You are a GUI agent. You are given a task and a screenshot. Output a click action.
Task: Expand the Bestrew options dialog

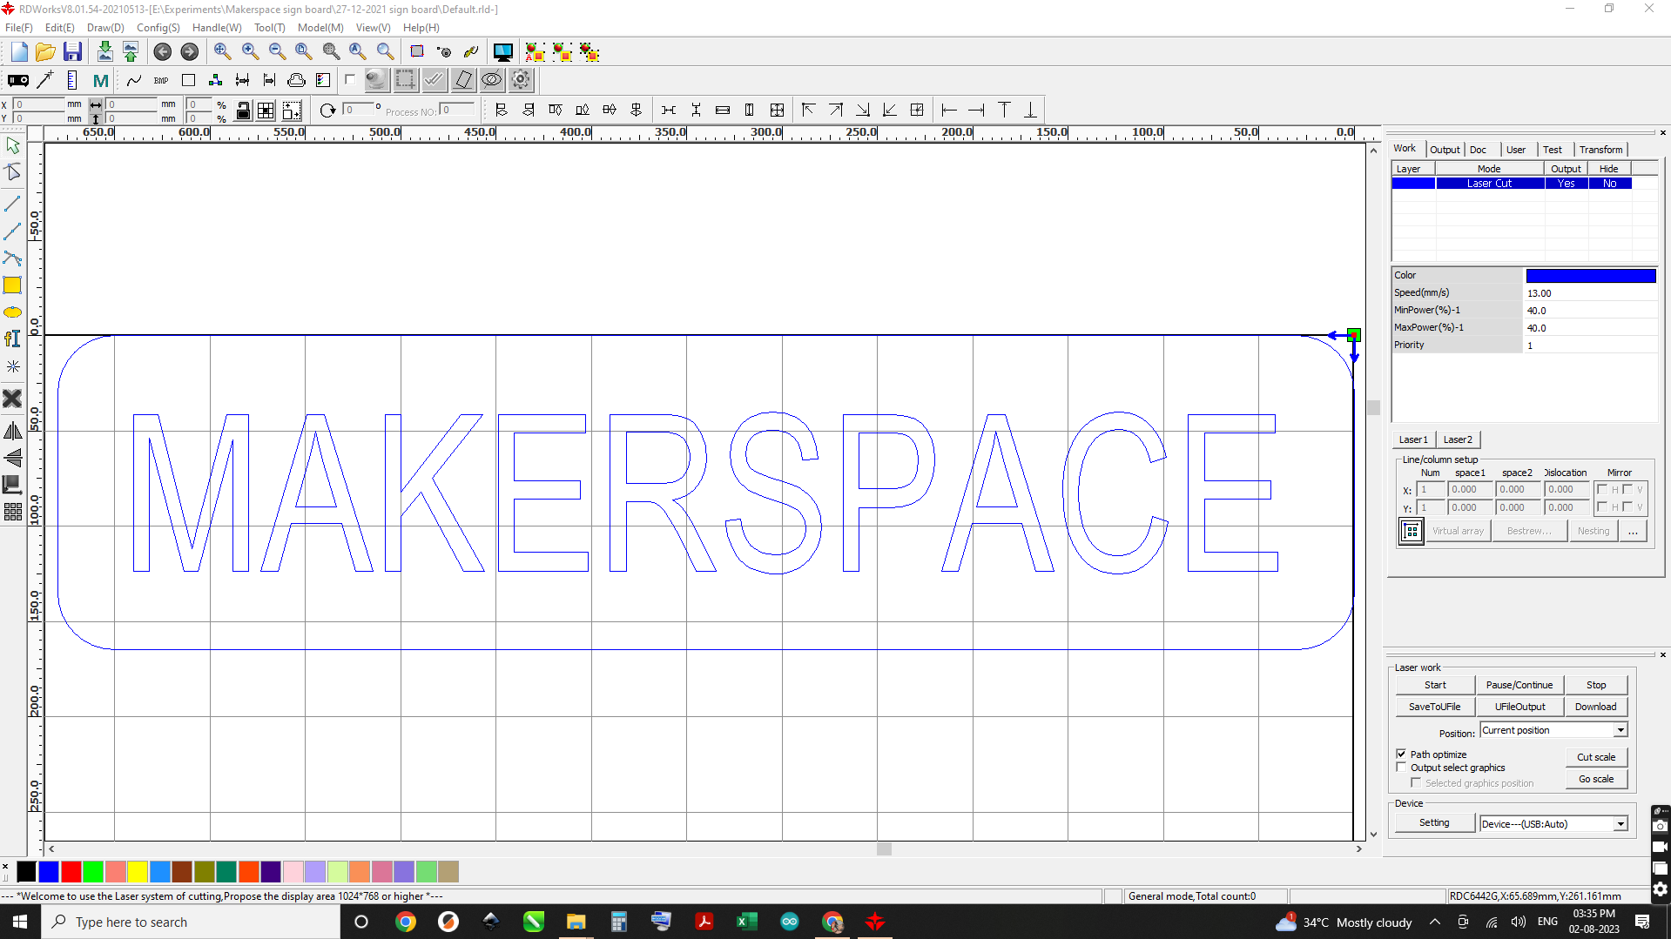point(1529,530)
